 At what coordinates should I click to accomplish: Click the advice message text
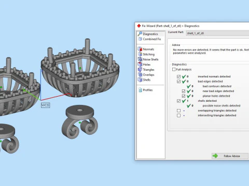(211, 51)
